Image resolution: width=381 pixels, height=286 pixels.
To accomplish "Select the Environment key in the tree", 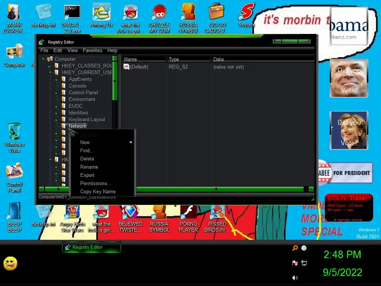I will coord(82,99).
